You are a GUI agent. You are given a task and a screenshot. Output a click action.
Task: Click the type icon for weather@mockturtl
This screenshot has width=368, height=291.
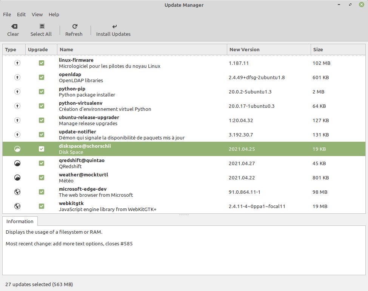17,178
